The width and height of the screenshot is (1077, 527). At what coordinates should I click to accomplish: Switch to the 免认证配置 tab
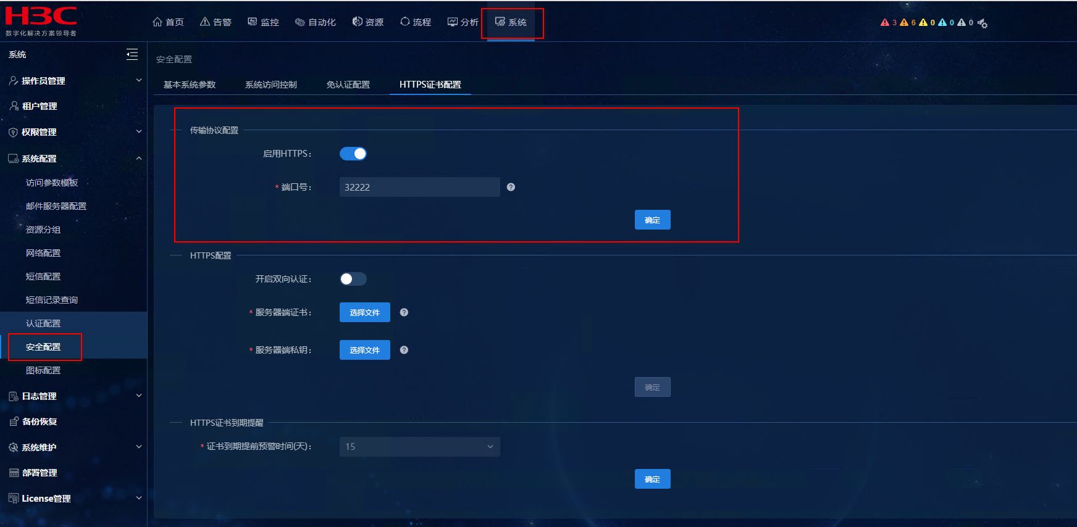348,85
